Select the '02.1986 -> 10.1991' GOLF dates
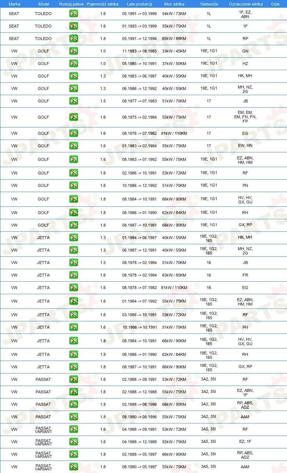Viewport: 287px width, 473px height. pyautogui.click(x=139, y=173)
